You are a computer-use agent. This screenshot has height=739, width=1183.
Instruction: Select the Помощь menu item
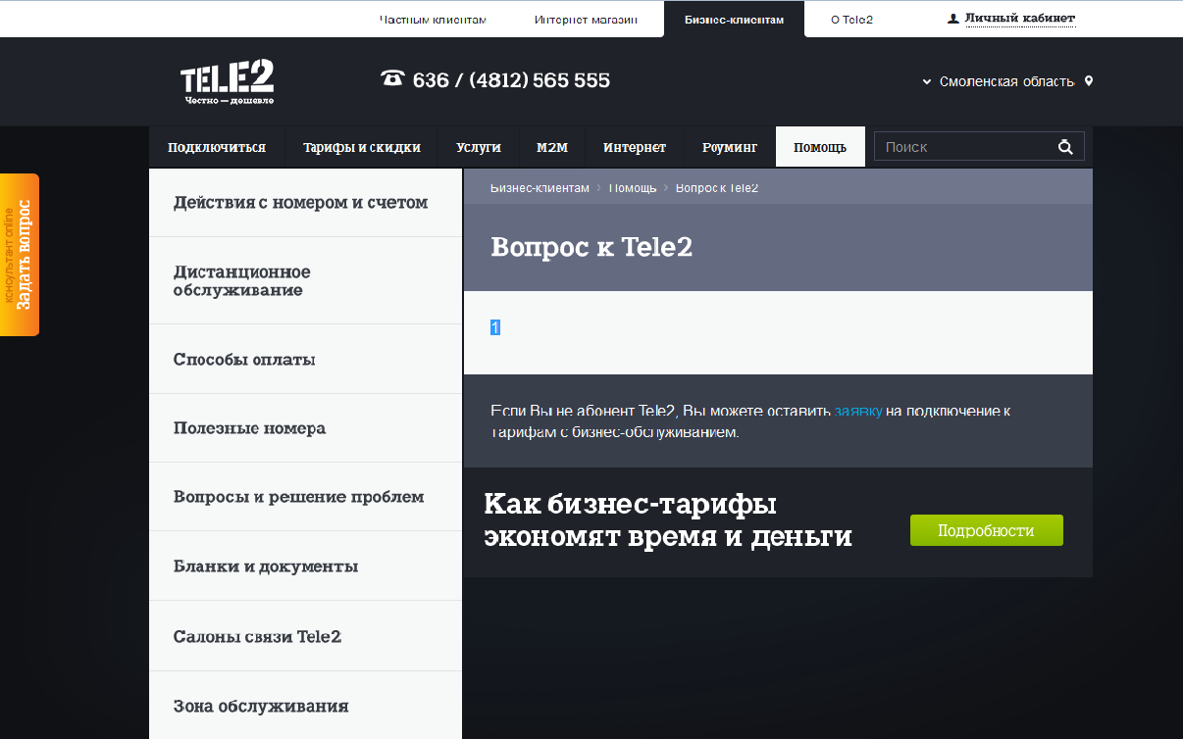click(x=820, y=147)
